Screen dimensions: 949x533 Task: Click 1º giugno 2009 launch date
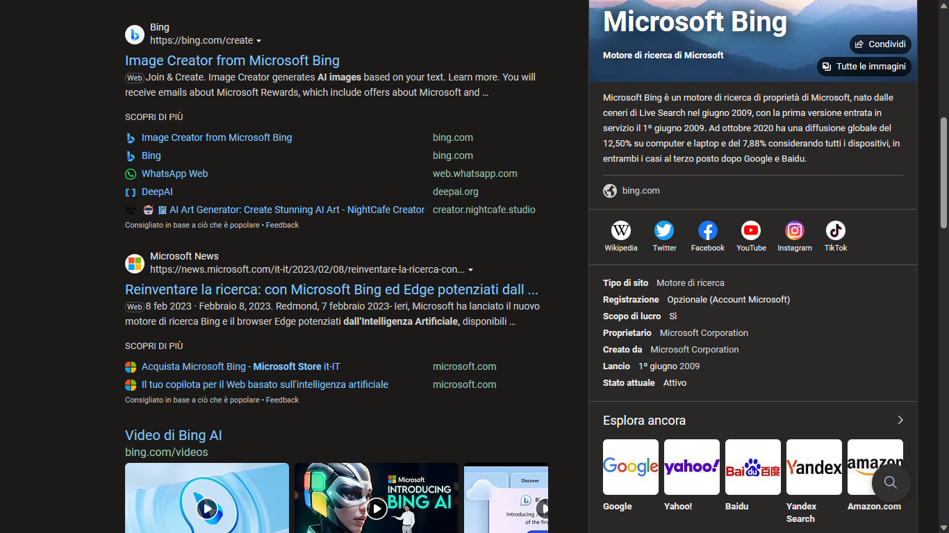pyautogui.click(x=669, y=366)
